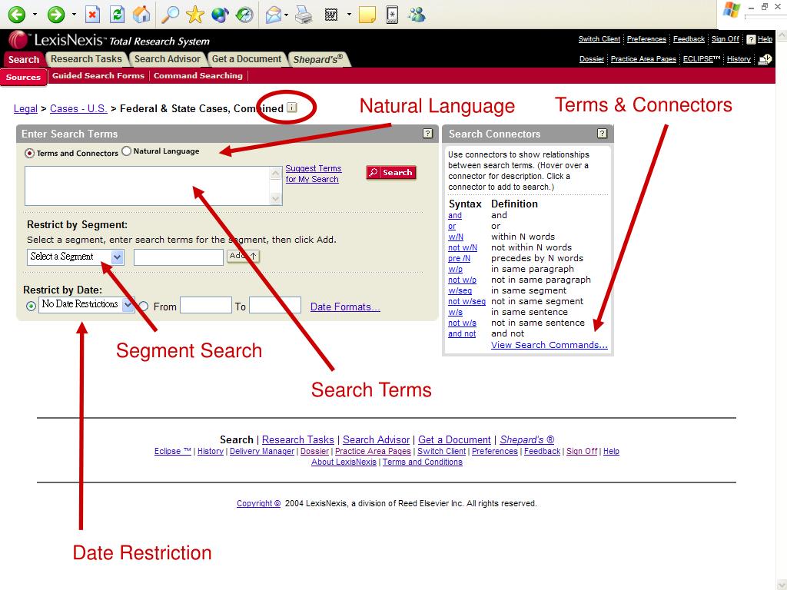Click the handheld device icon in toolbar
787x590 pixels.
pyautogui.click(x=392, y=15)
